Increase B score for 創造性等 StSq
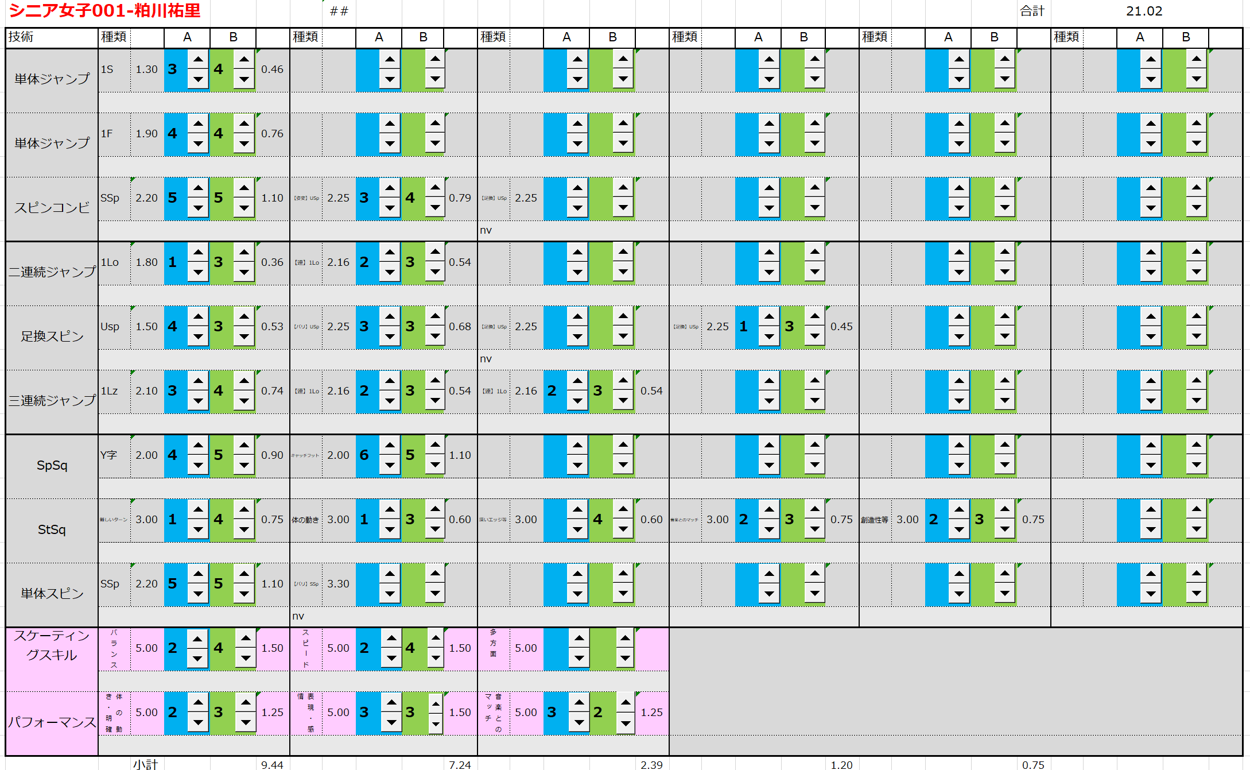The image size is (1250, 770). 1005,509
